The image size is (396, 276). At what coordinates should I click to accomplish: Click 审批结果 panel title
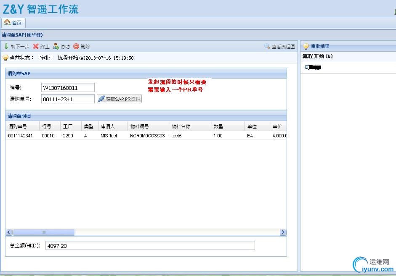[320, 46]
